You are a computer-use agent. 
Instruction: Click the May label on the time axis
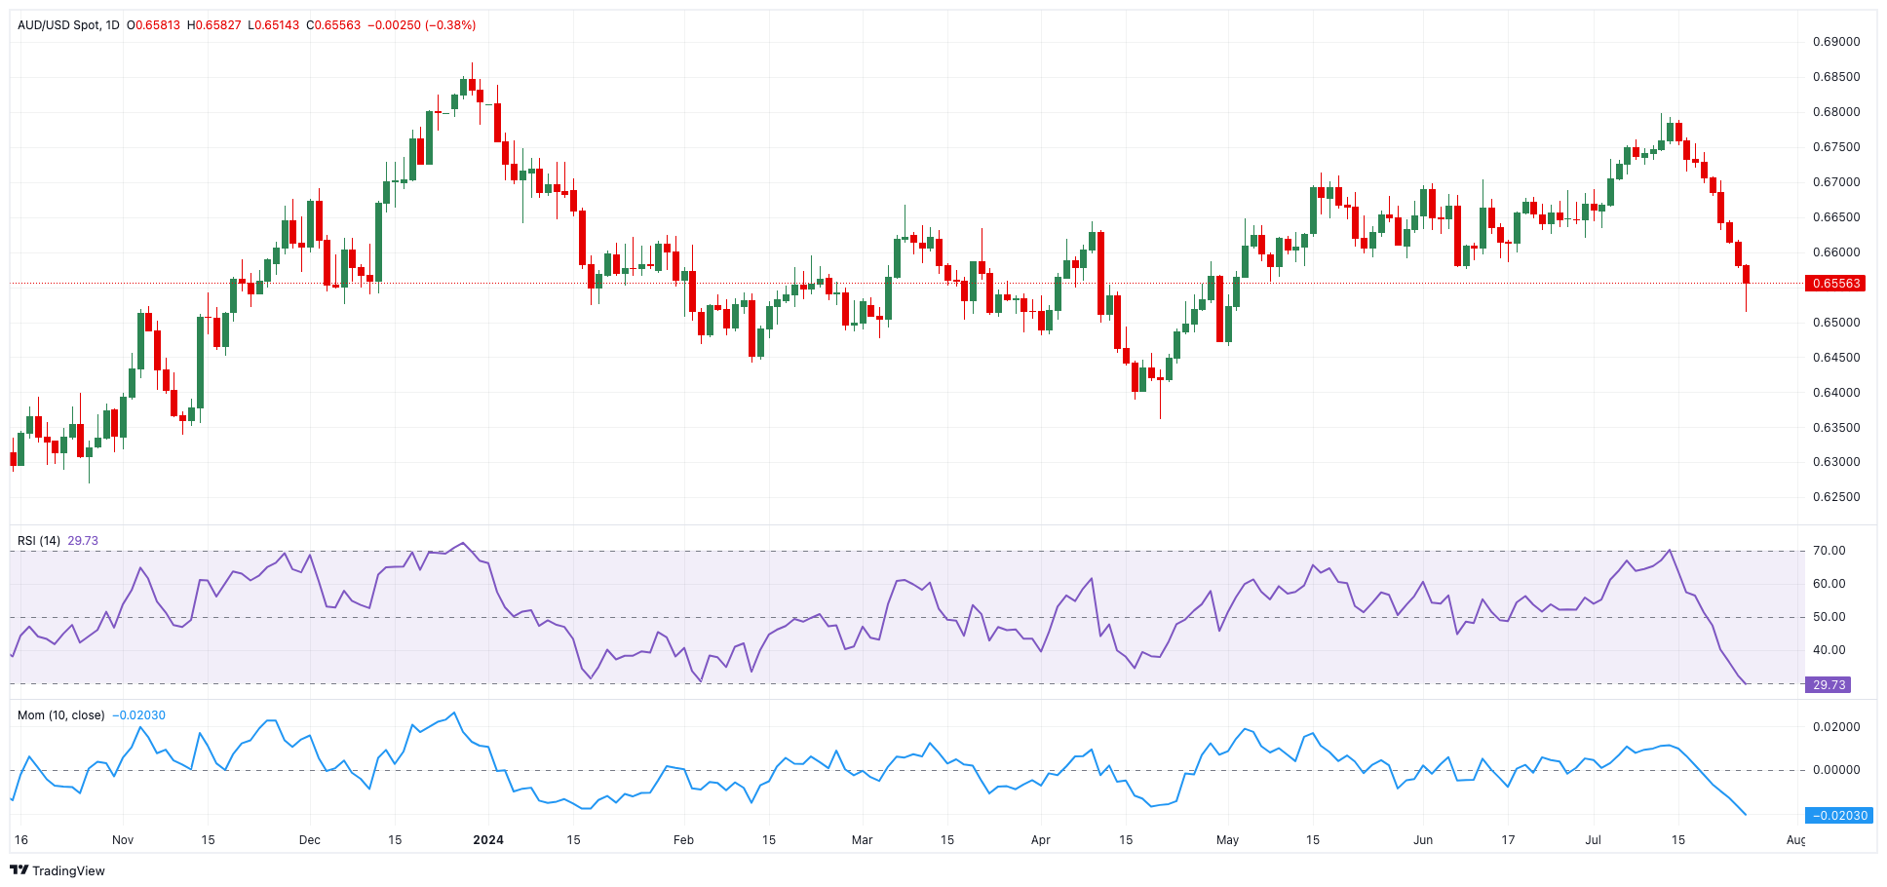1227,839
